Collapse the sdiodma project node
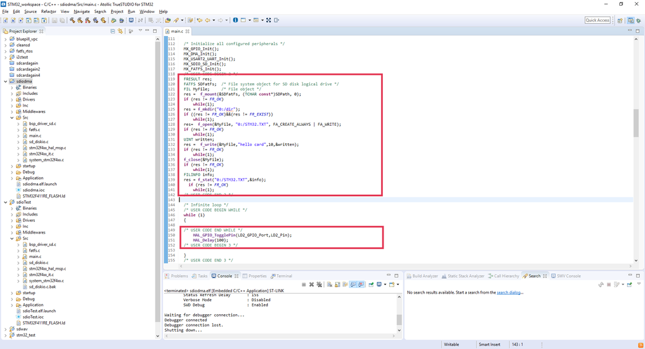The image size is (645, 349). click(x=6, y=81)
